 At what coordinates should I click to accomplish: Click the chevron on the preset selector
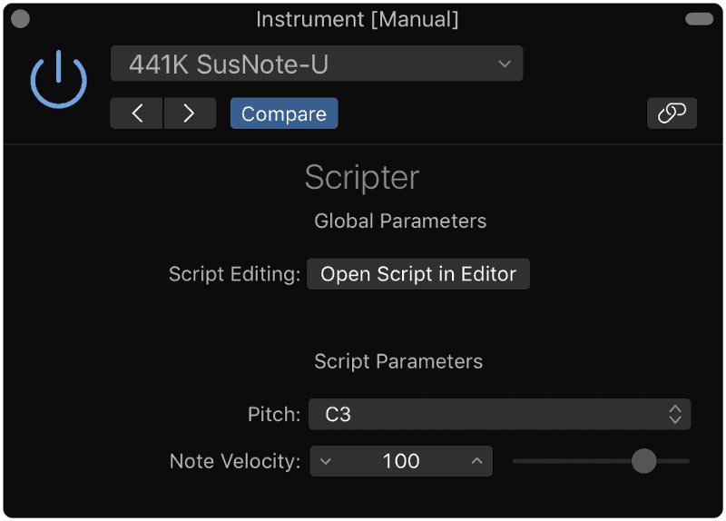(505, 64)
